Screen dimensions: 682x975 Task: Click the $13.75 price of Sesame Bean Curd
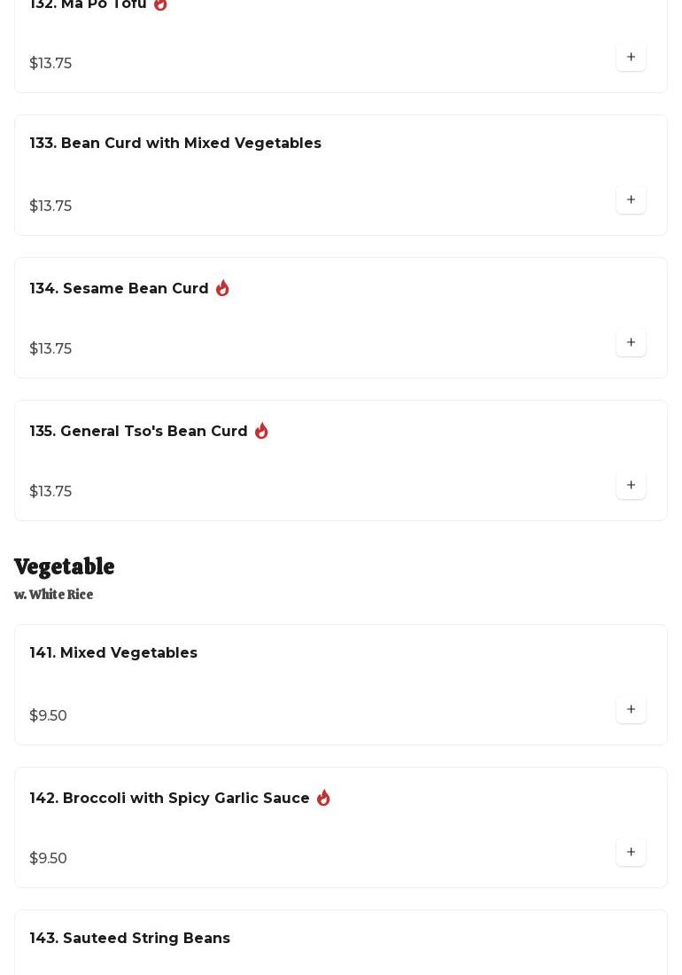(50, 348)
